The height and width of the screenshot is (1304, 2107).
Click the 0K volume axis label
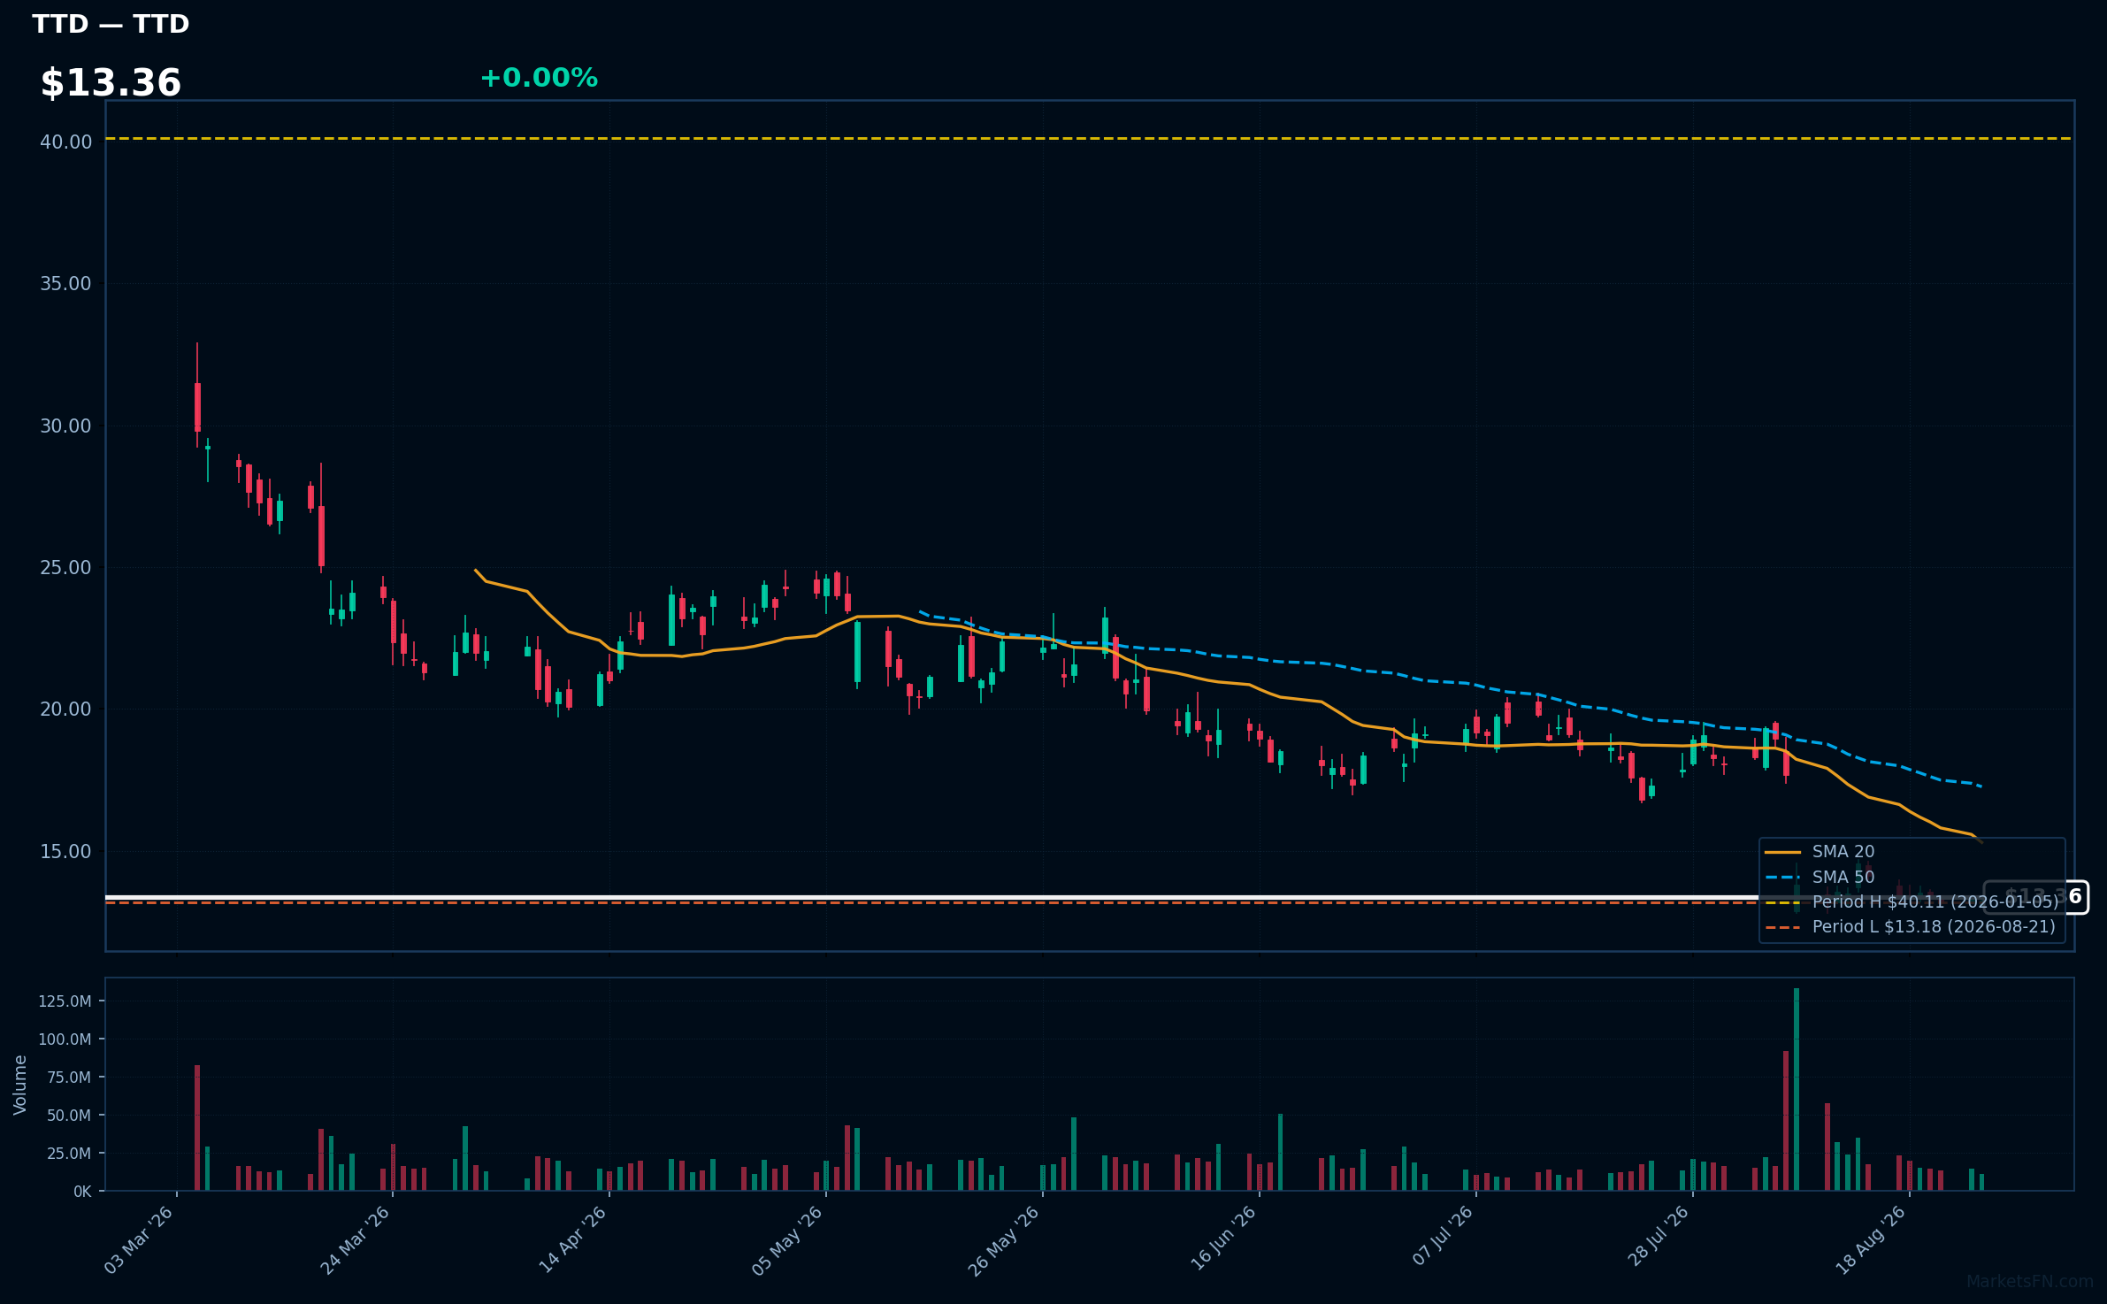pos(82,1192)
